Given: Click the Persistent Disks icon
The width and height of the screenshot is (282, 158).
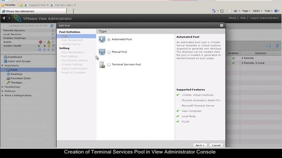Looking at the screenshot, I should click(8, 78).
